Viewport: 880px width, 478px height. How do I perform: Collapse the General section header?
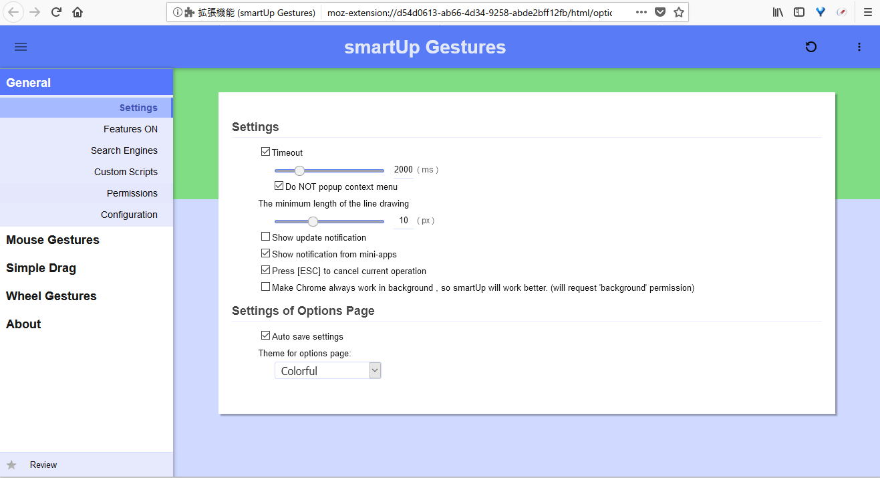point(86,83)
